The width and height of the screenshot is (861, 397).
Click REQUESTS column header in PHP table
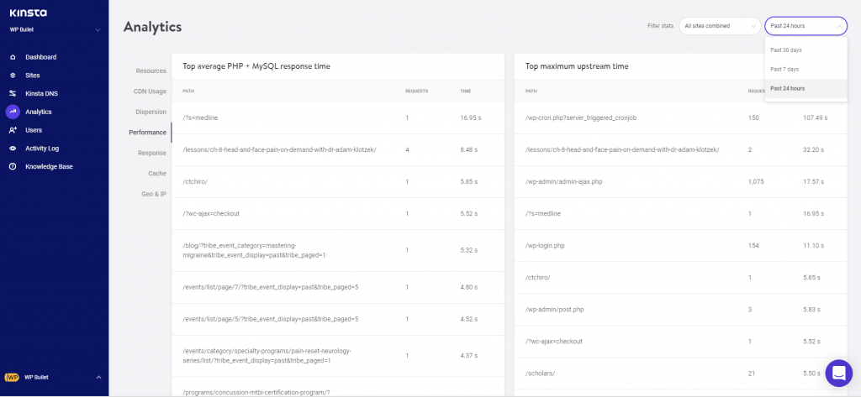(x=417, y=91)
